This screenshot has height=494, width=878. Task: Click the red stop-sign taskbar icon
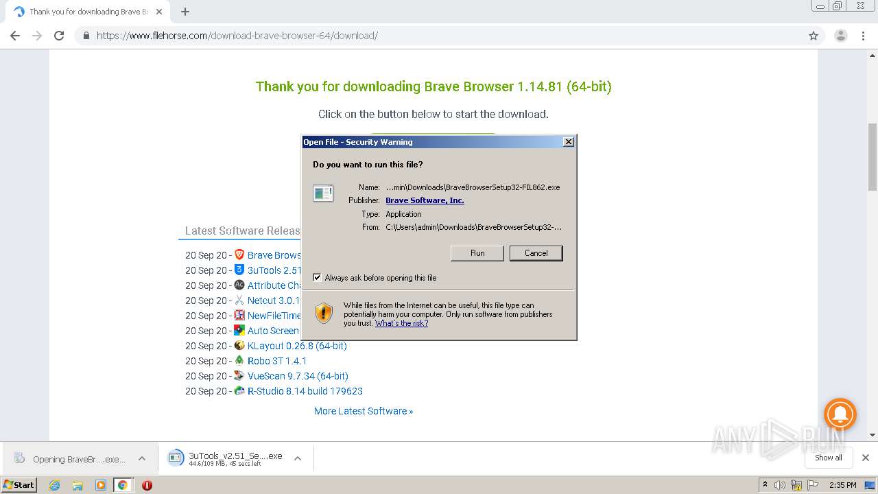(147, 485)
